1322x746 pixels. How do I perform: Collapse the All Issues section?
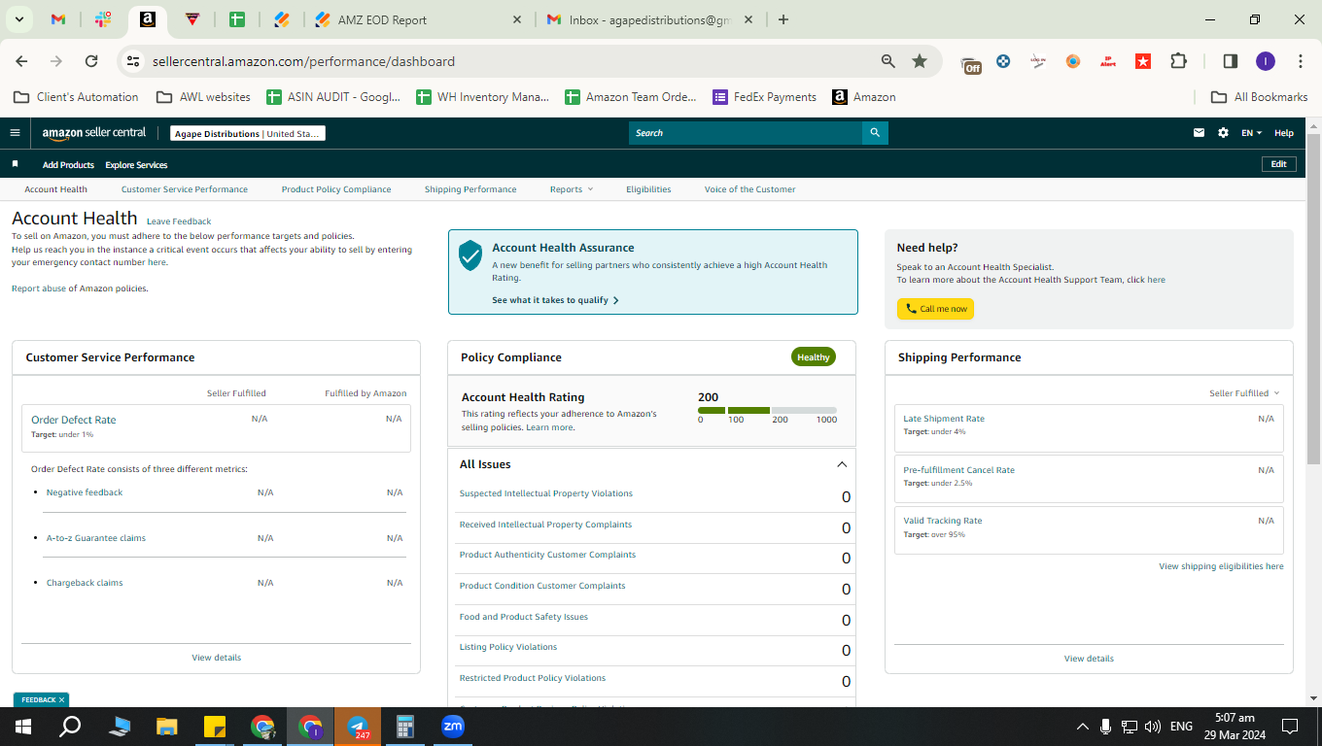[x=842, y=464]
